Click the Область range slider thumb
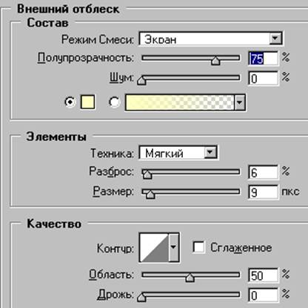Viewport: 308px width, 308px height. 190,278
